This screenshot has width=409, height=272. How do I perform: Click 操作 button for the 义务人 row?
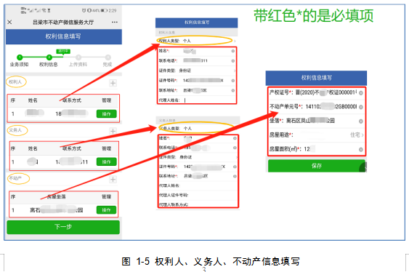coord(106,162)
